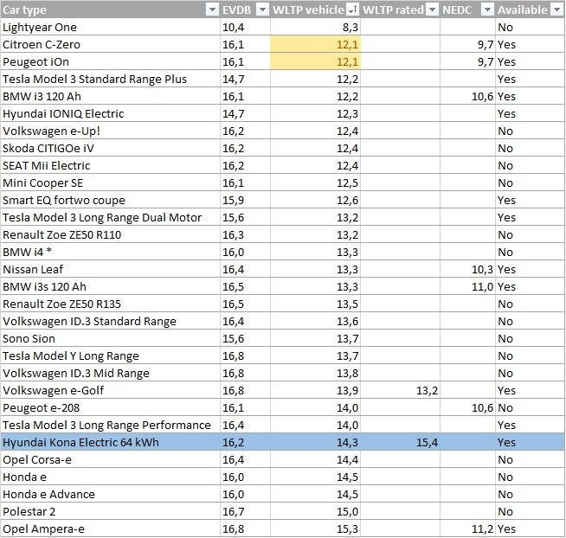This screenshot has height=538, width=566.
Task: Open the Car type filter dropdown
Action: tap(212, 10)
